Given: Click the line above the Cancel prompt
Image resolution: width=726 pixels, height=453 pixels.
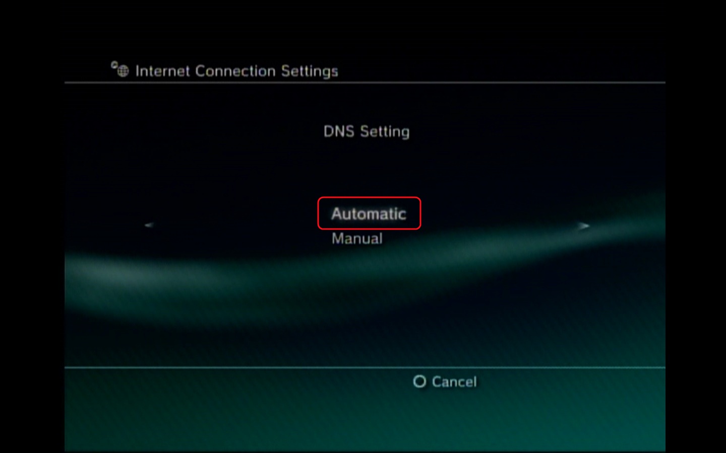Looking at the screenshot, I should [365, 367].
